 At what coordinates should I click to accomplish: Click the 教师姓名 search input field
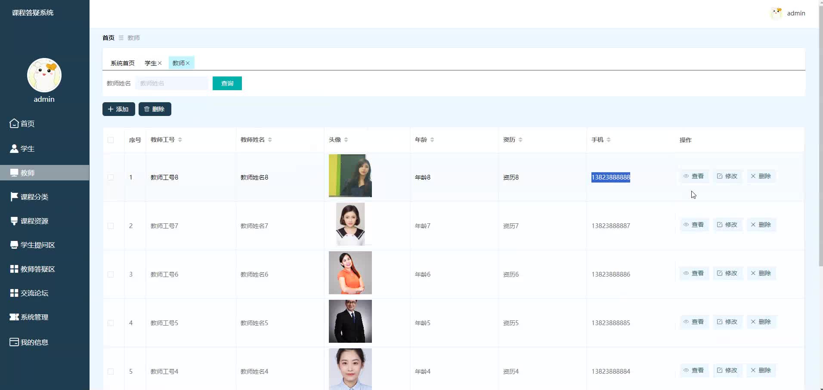pyautogui.click(x=172, y=83)
